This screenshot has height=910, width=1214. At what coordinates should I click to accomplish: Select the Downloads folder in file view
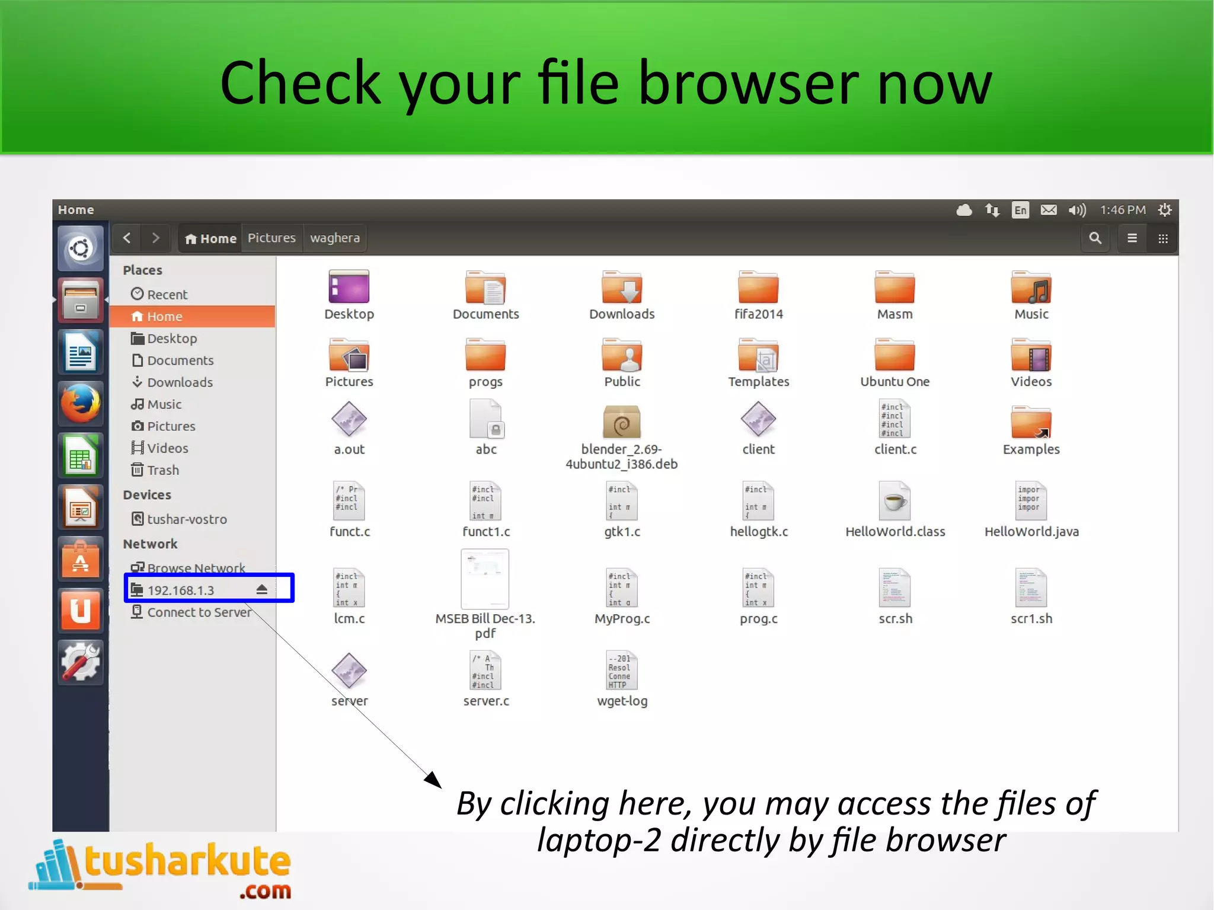tap(622, 295)
